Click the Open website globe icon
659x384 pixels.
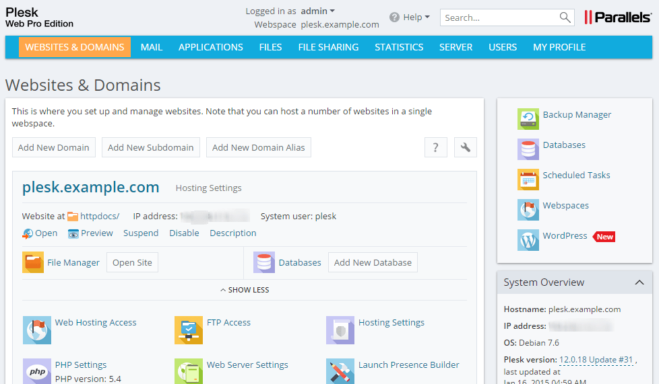[28, 234]
